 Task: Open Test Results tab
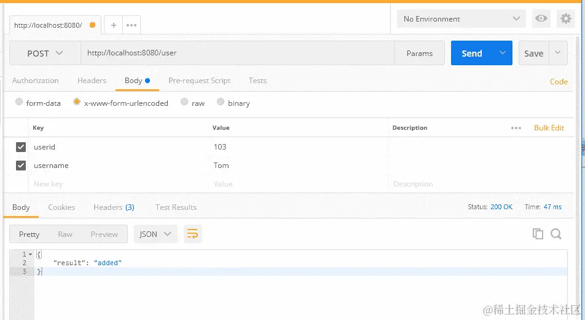click(x=176, y=207)
